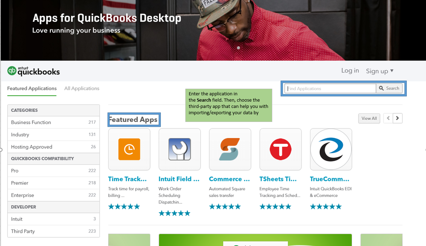This screenshot has width=426, height=246.
Task: Click 'Track time for payroll, billing' description
Action: [129, 192]
